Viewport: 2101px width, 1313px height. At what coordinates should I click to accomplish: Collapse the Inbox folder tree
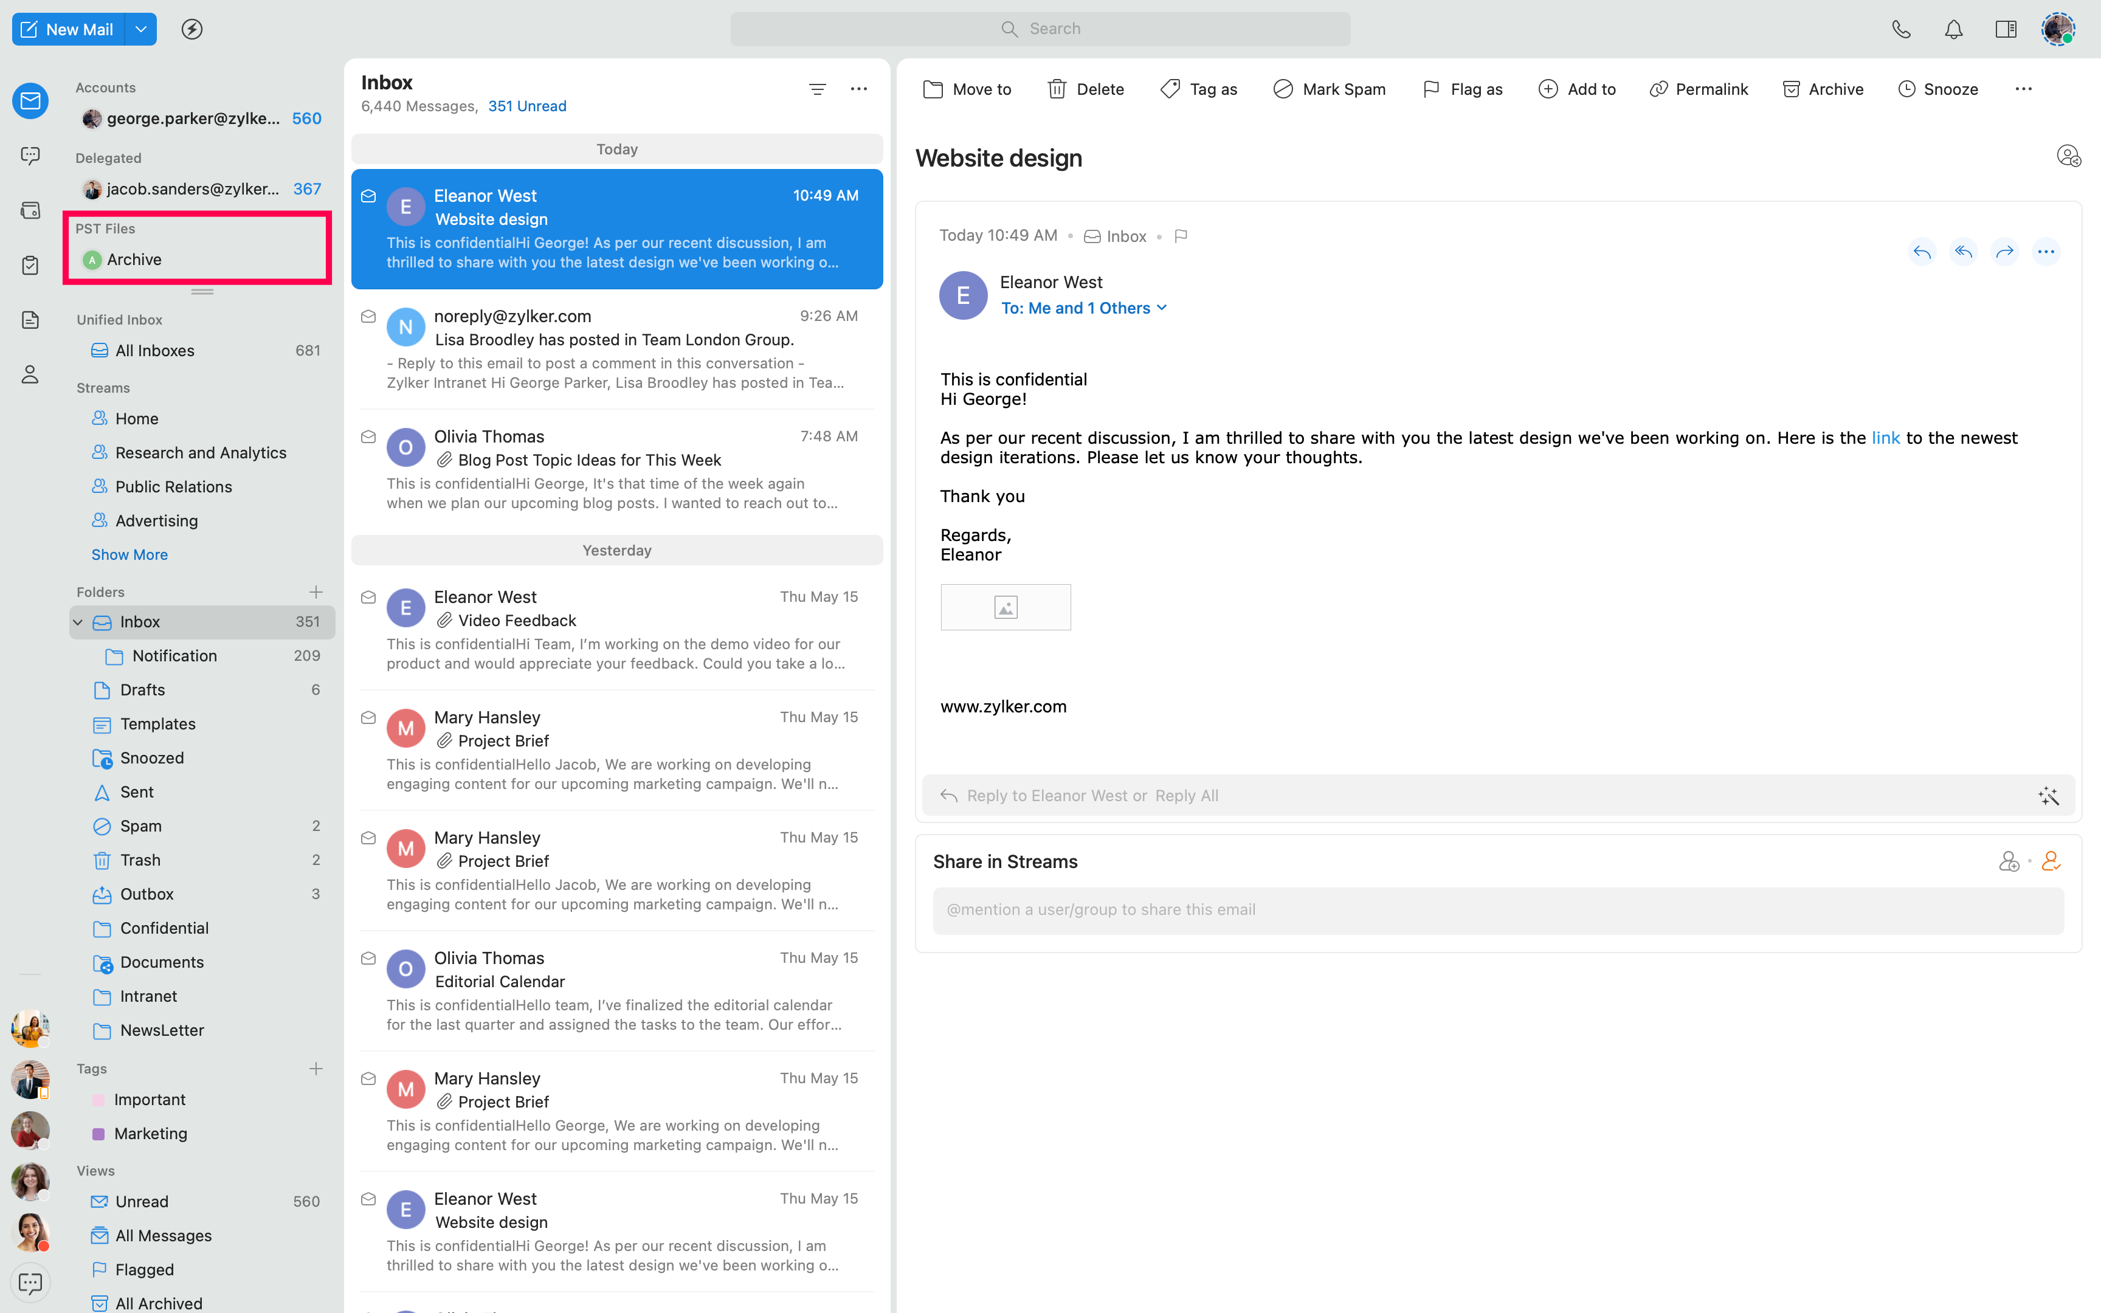tap(78, 622)
